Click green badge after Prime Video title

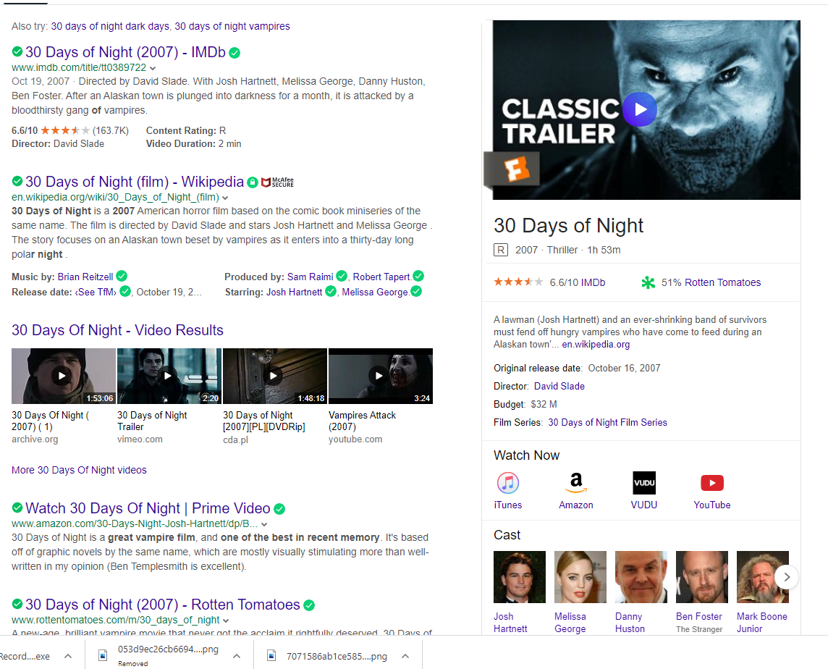click(x=279, y=509)
